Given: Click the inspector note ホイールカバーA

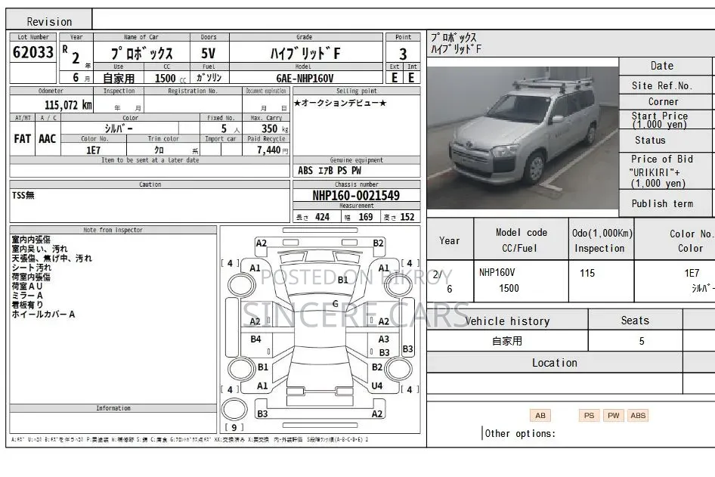Looking at the screenshot, I should point(43,314).
